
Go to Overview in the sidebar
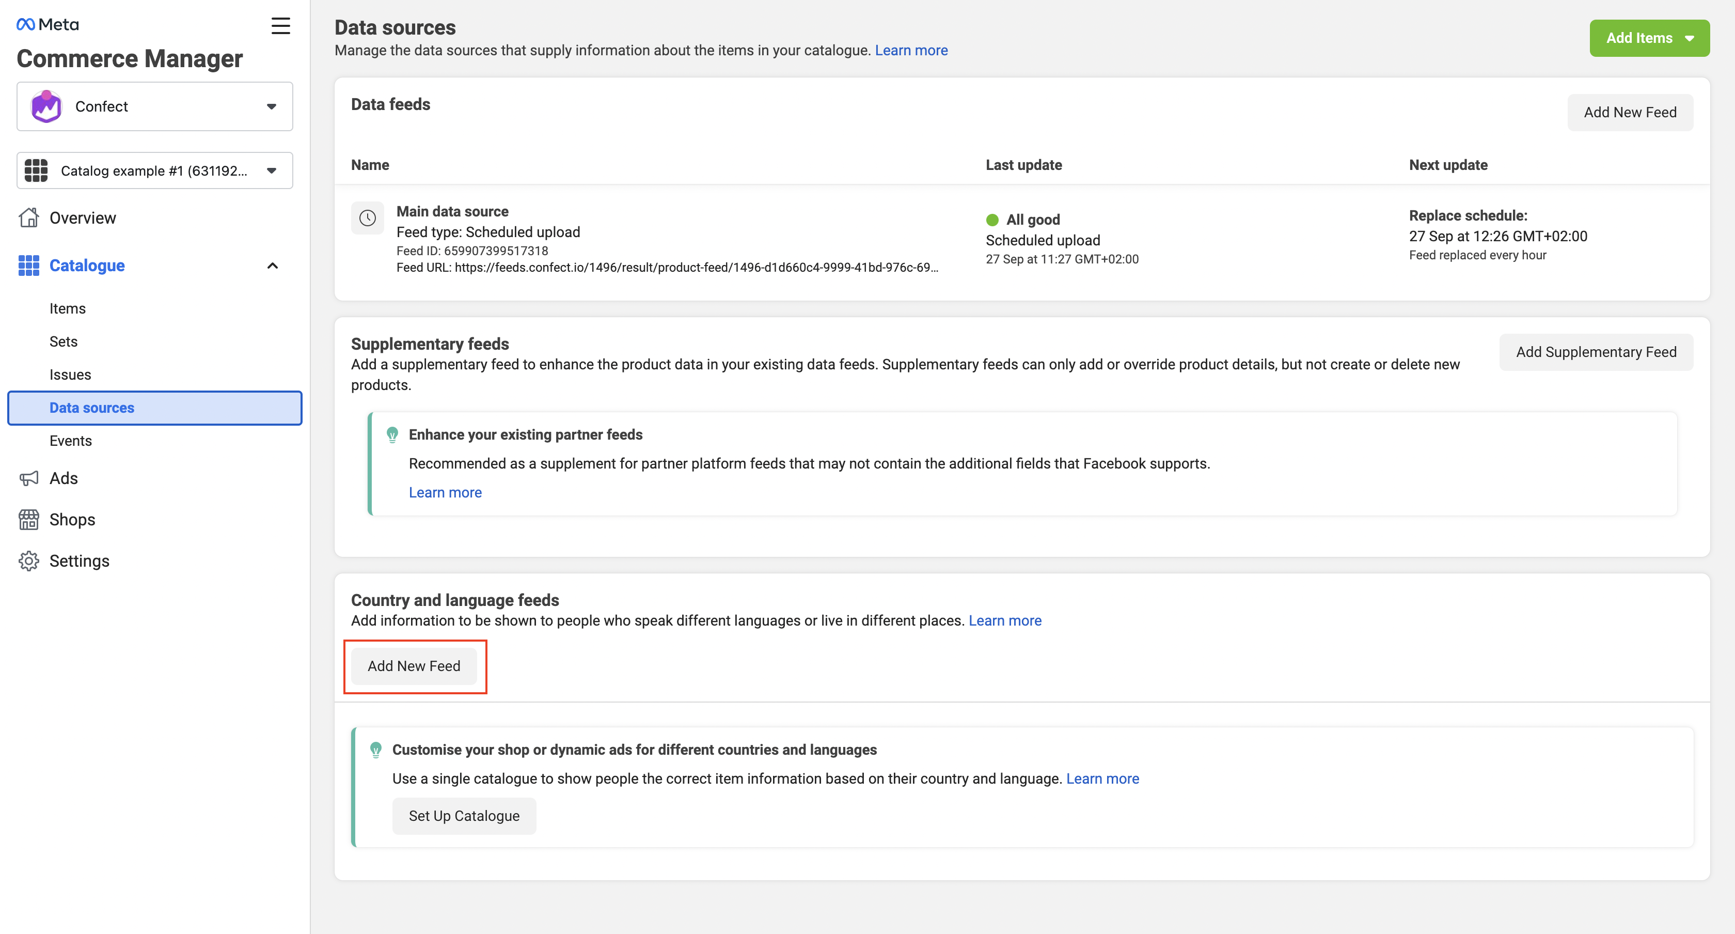point(82,217)
